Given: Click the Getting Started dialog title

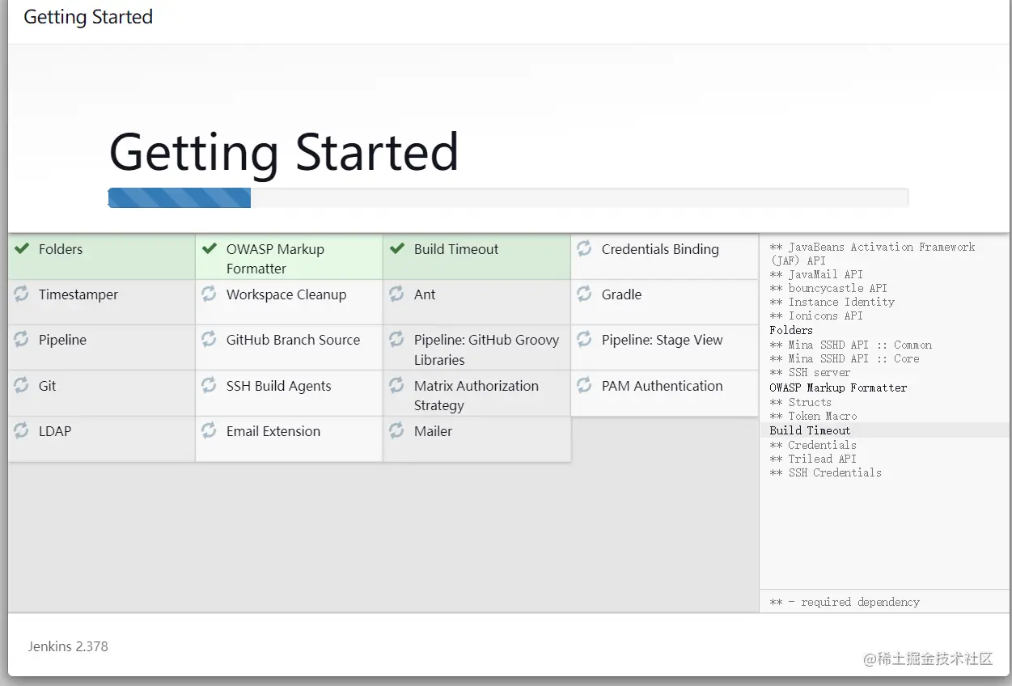Looking at the screenshot, I should coord(88,17).
